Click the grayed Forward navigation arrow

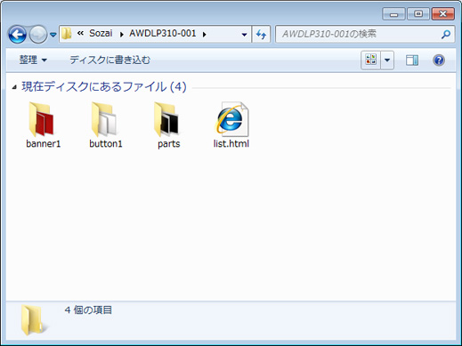click(38, 35)
